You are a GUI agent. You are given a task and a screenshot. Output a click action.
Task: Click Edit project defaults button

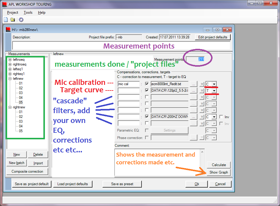point(213,37)
